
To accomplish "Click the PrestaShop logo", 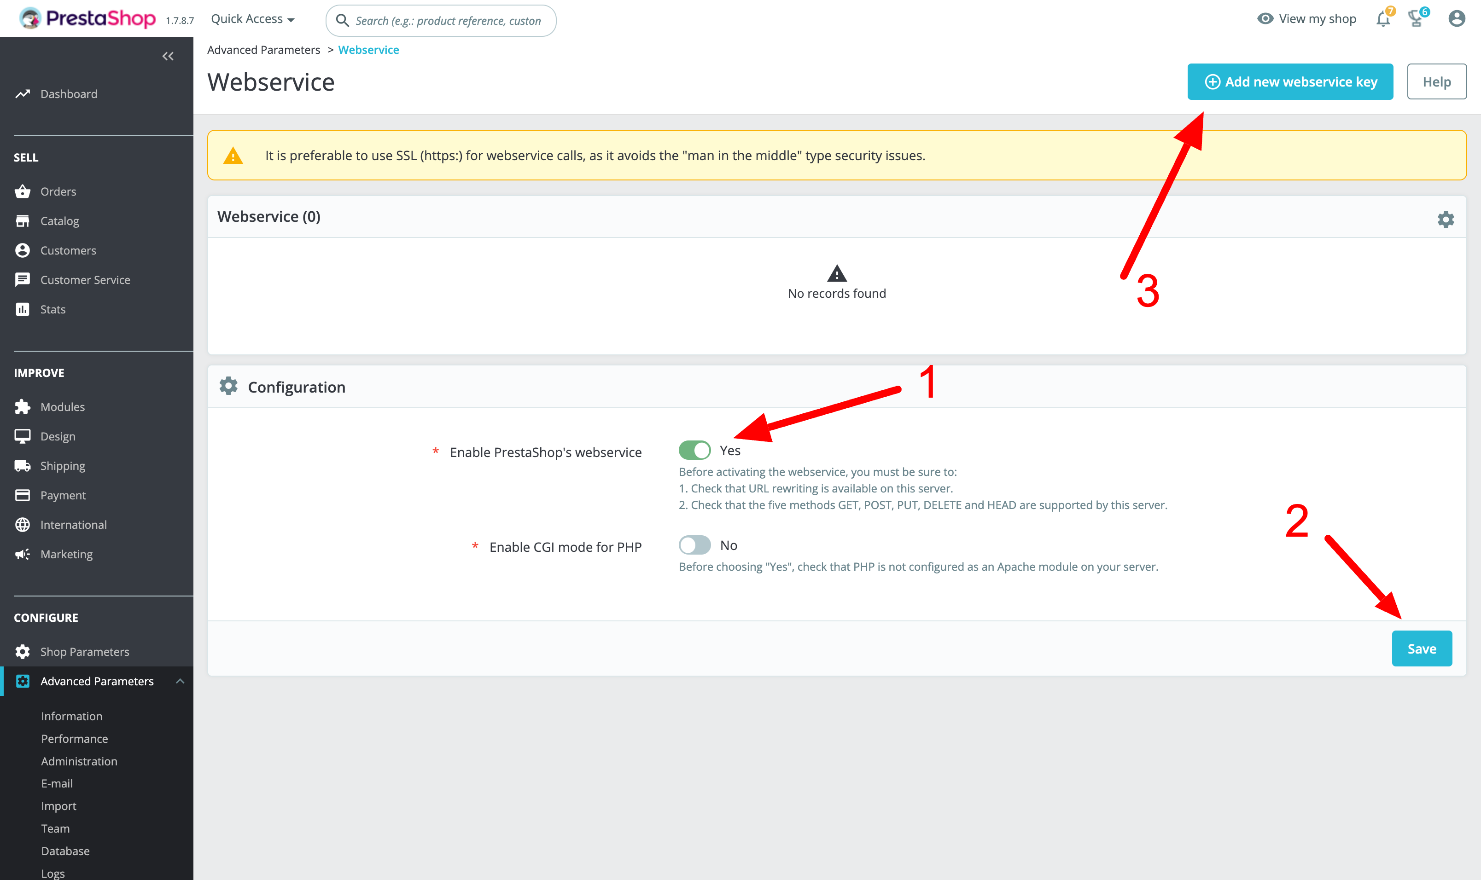I will point(87,19).
